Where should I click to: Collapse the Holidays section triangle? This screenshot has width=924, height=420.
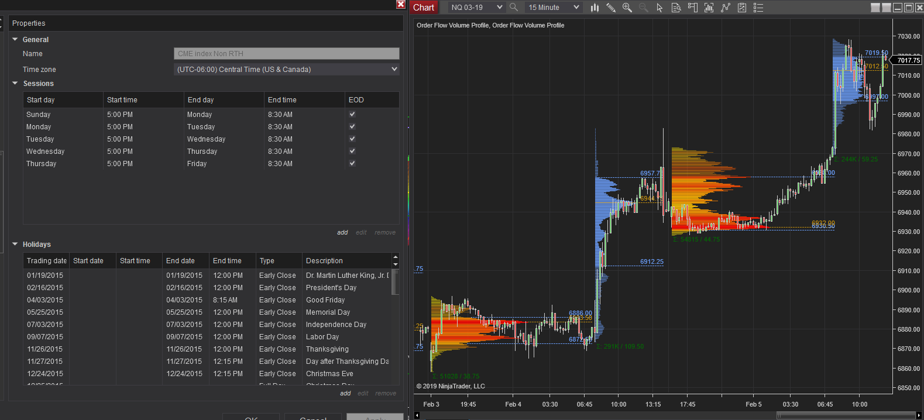(15, 244)
